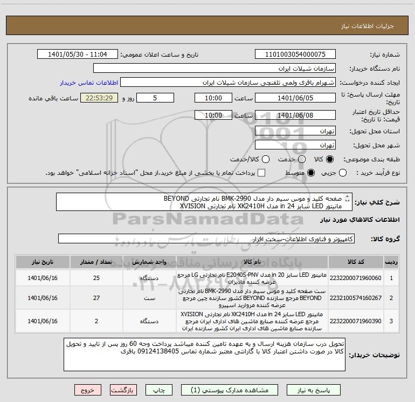Select the خدمت radio button
This screenshot has width=415, height=402.
point(302,159)
